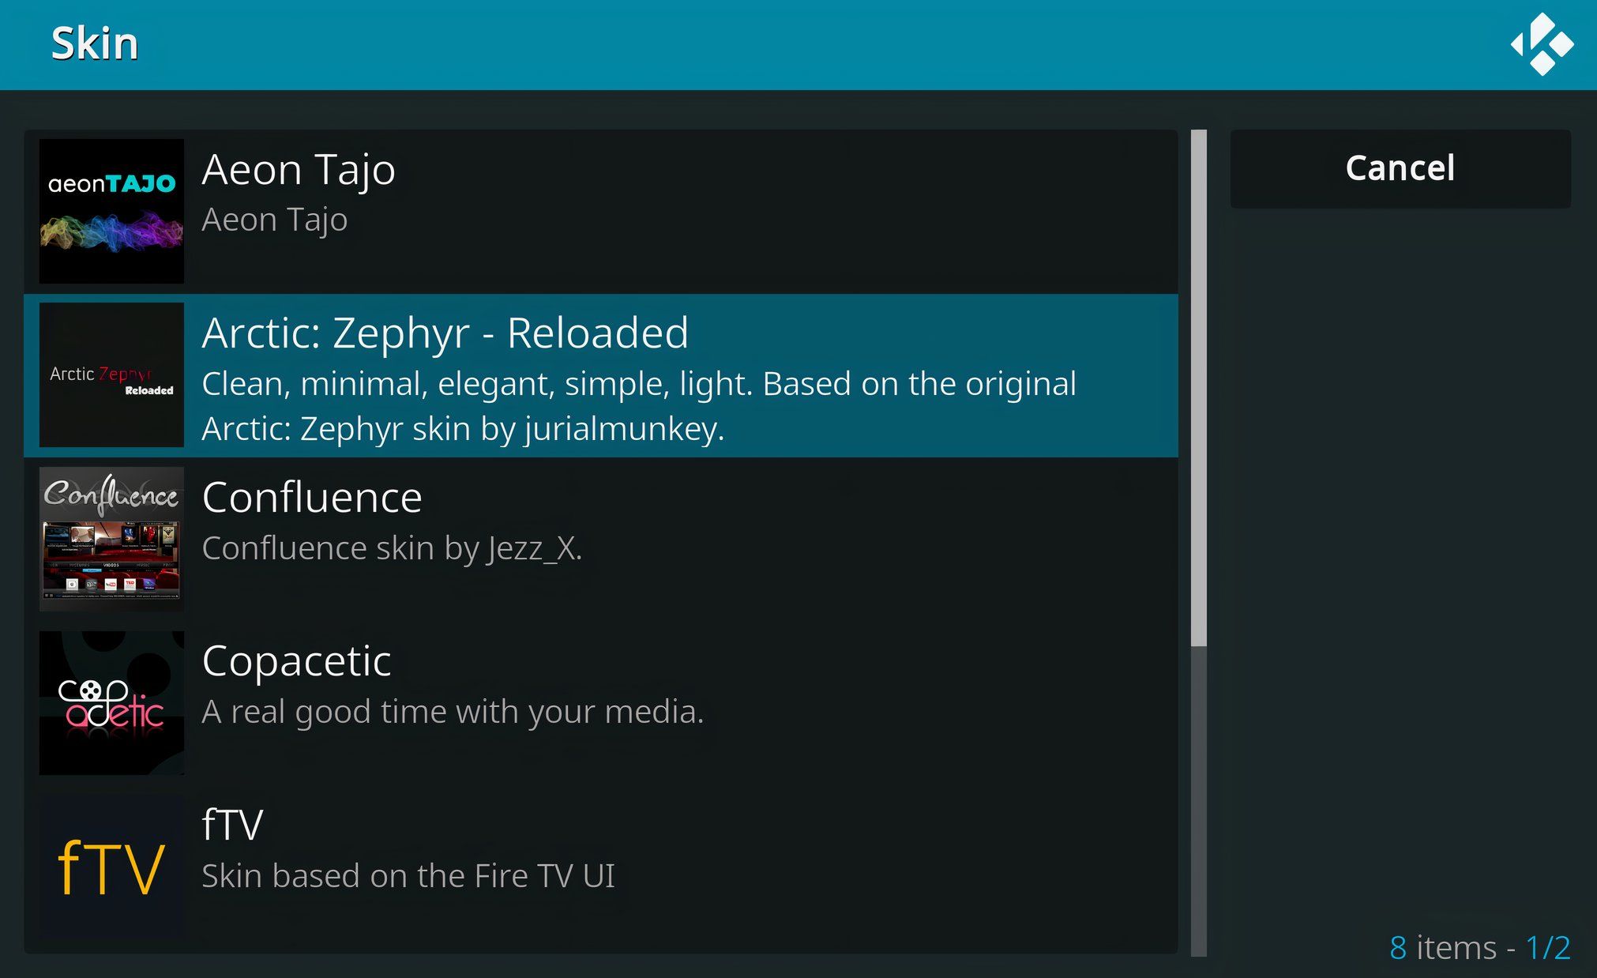This screenshot has height=978, width=1597.
Task: Choose the Arctic: Zephyr - Reloaded title
Action: pyautogui.click(x=445, y=333)
